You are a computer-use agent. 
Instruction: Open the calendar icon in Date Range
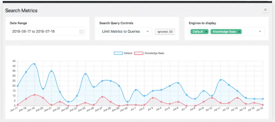coord(82,32)
